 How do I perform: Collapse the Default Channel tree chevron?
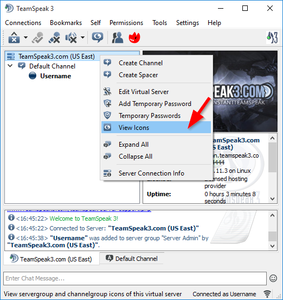[10, 66]
